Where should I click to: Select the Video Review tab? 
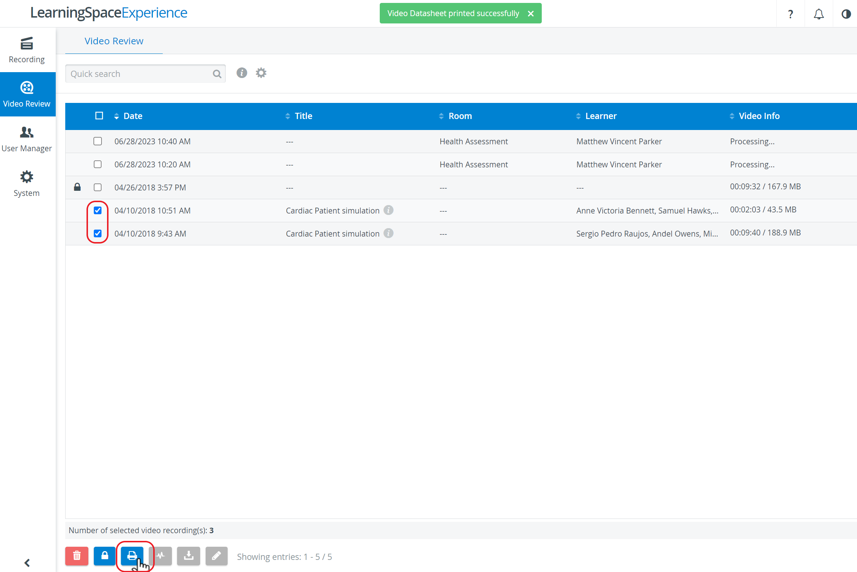coord(114,41)
